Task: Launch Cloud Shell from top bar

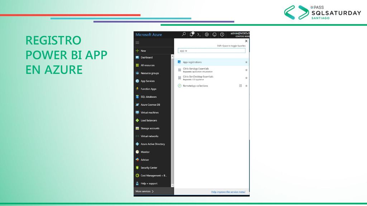Action: (199, 35)
